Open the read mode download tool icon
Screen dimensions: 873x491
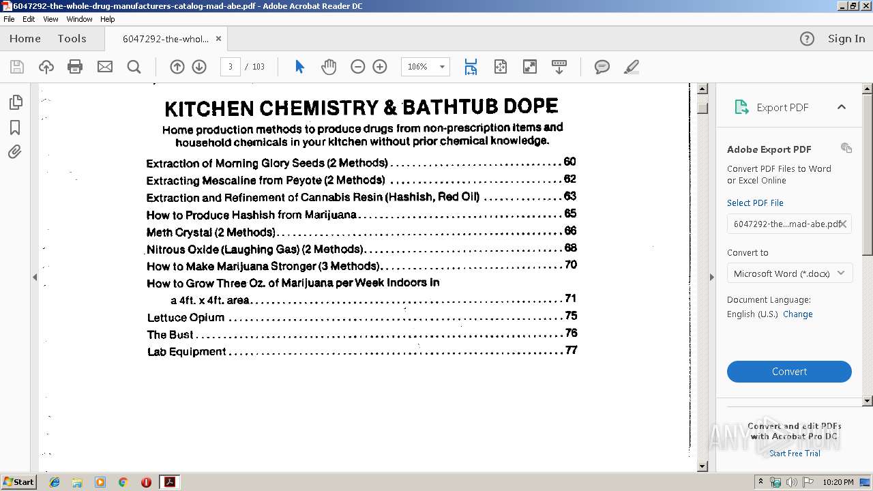[559, 67]
